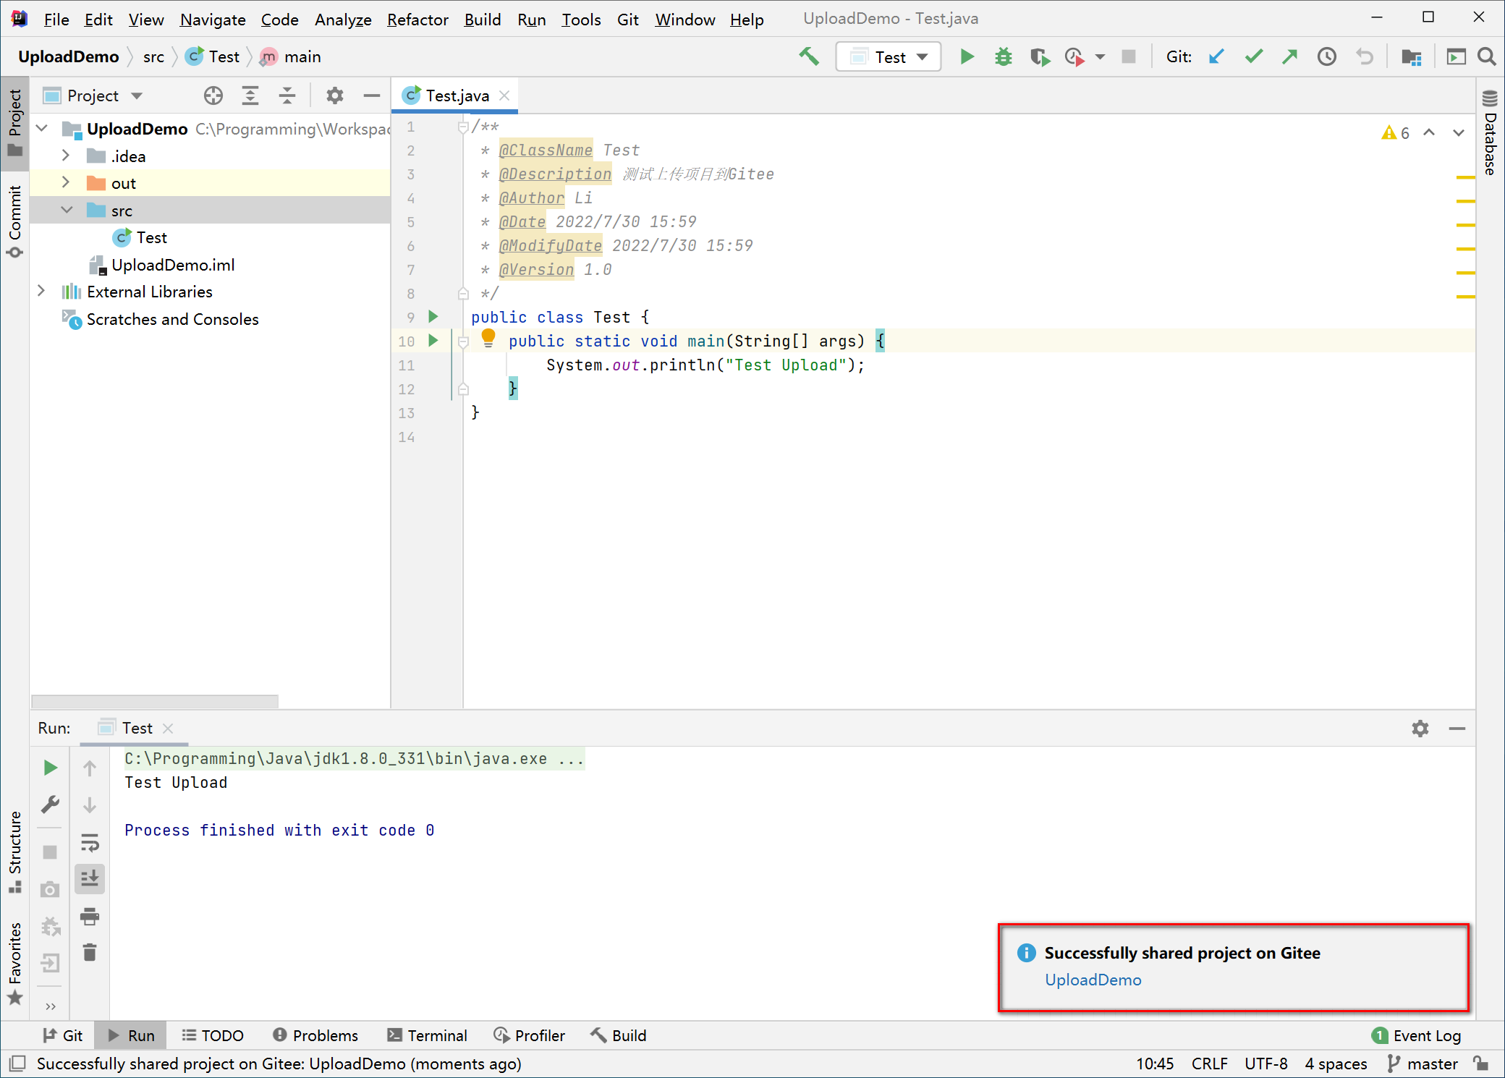Commit changes with green checkmark icon
Image resolution: width=1505 pixels, height=1078 pixels.
click(1254, 56)
